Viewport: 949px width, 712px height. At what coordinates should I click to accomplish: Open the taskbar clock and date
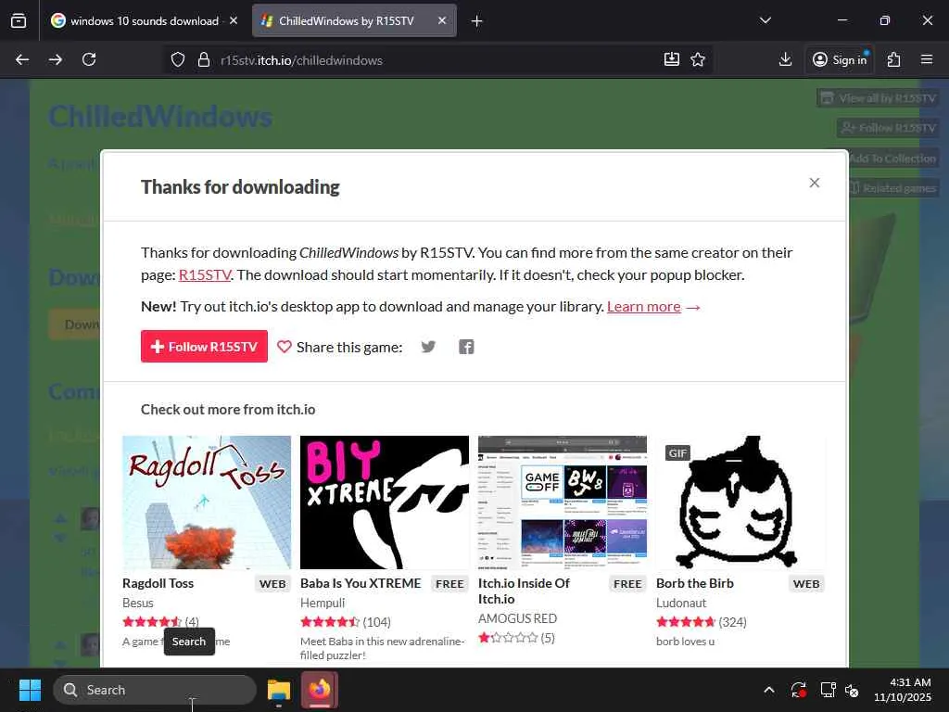click(x=903, y=690)
